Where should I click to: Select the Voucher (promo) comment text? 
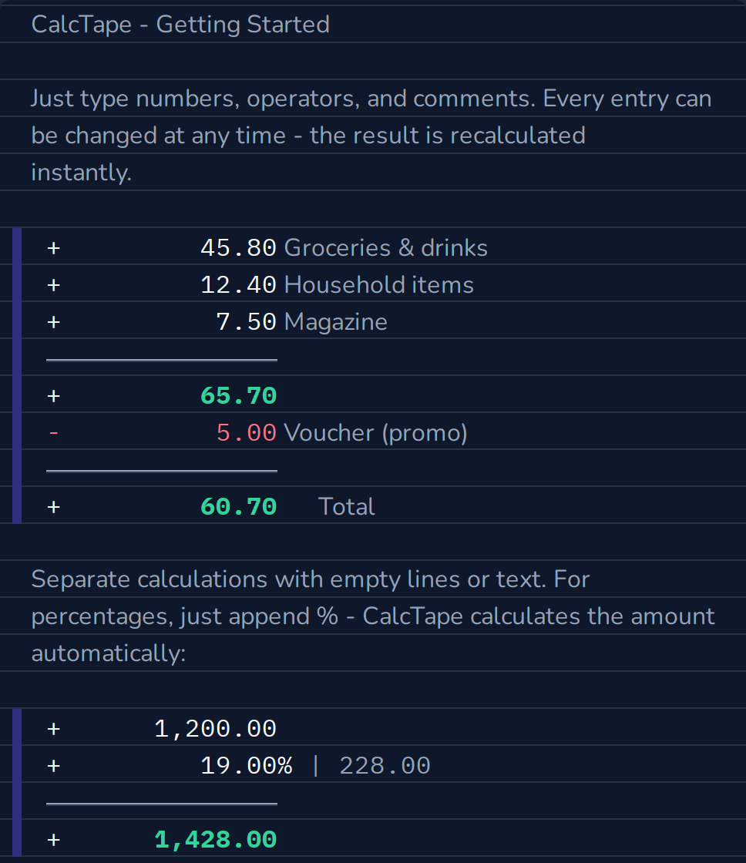click(x=375, y=433)
